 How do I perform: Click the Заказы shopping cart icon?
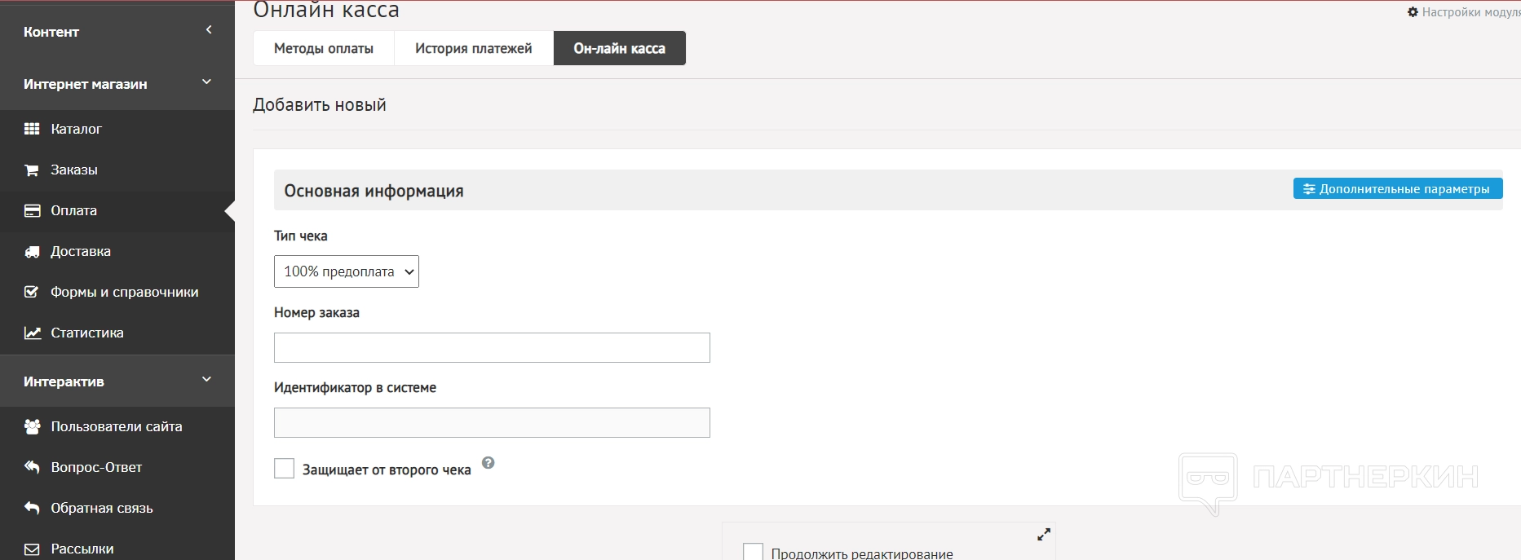pos(32,170)
